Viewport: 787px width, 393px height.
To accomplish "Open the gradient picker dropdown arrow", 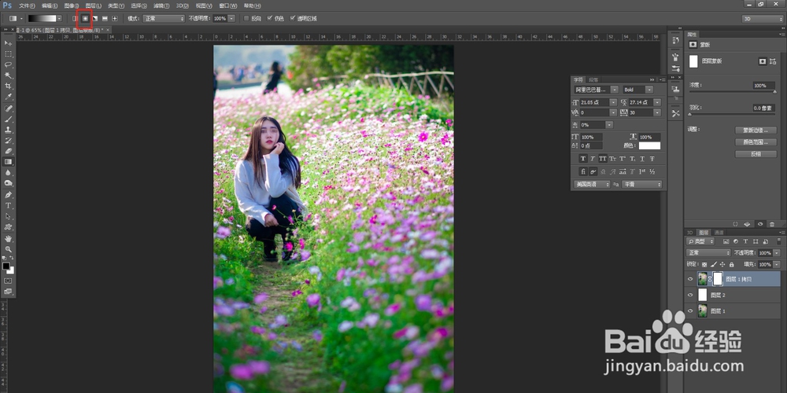I will tap(60, 19).
